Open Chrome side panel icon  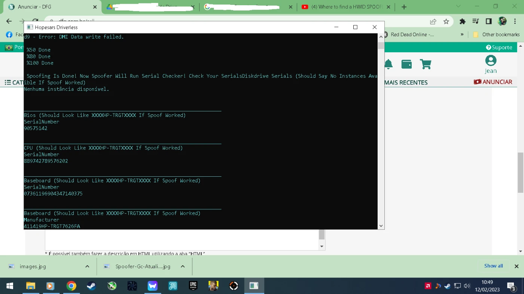(x=488, y=22)
